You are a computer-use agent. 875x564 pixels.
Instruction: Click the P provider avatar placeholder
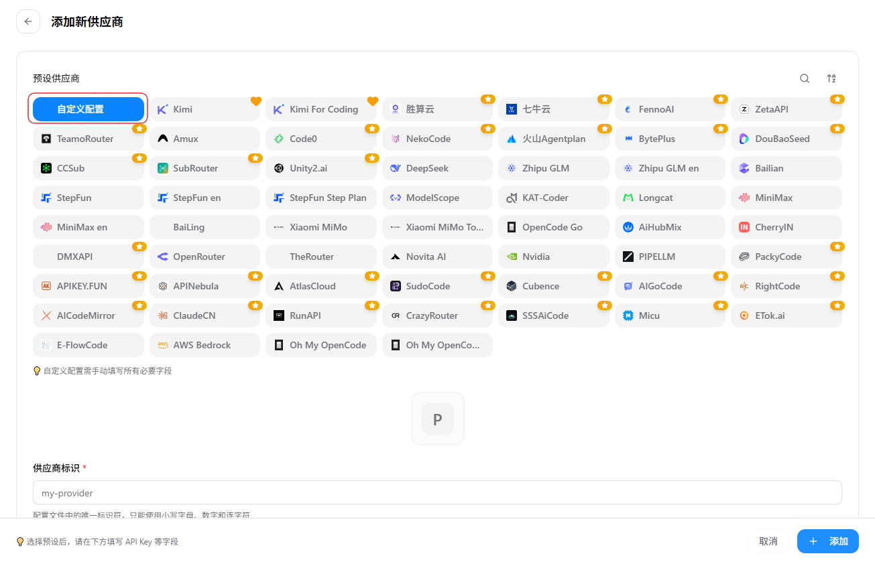pos(438,419)
